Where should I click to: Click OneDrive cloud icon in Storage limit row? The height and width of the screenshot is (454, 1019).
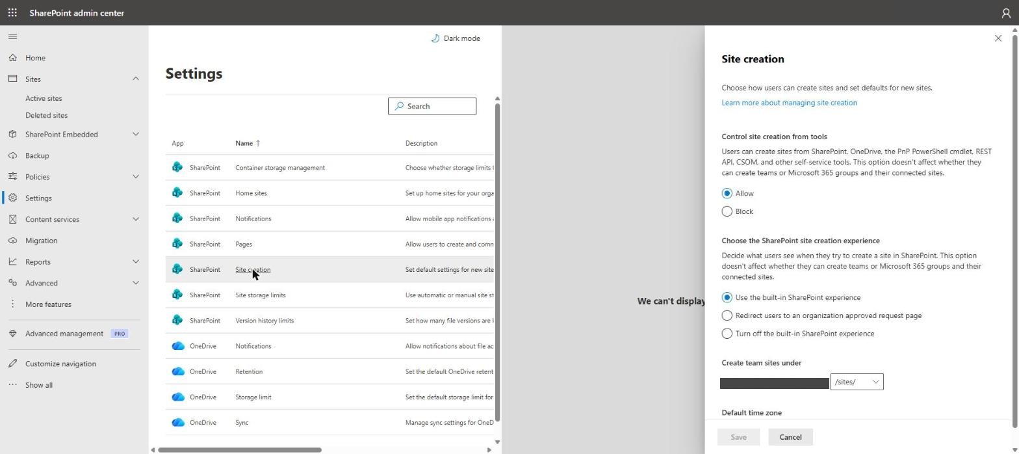[177, 397]
